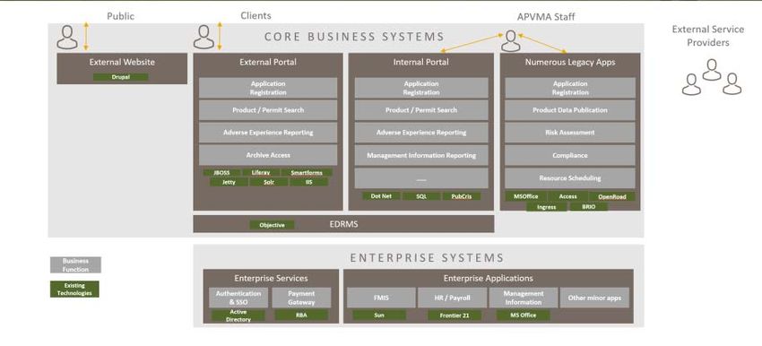Select the Liferay technology tag
This screenshot has width=762, height=346.
coord(261,172)
